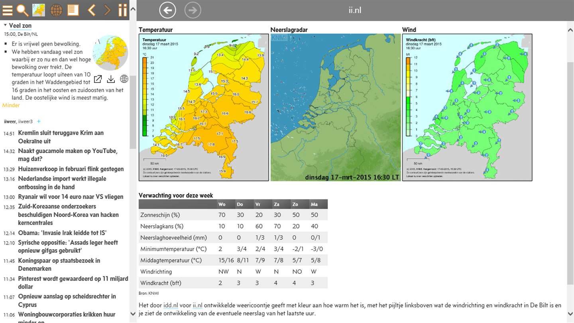Open article in external window icon
The width and height of the screenshot is (574, 323).
[98, 79]
